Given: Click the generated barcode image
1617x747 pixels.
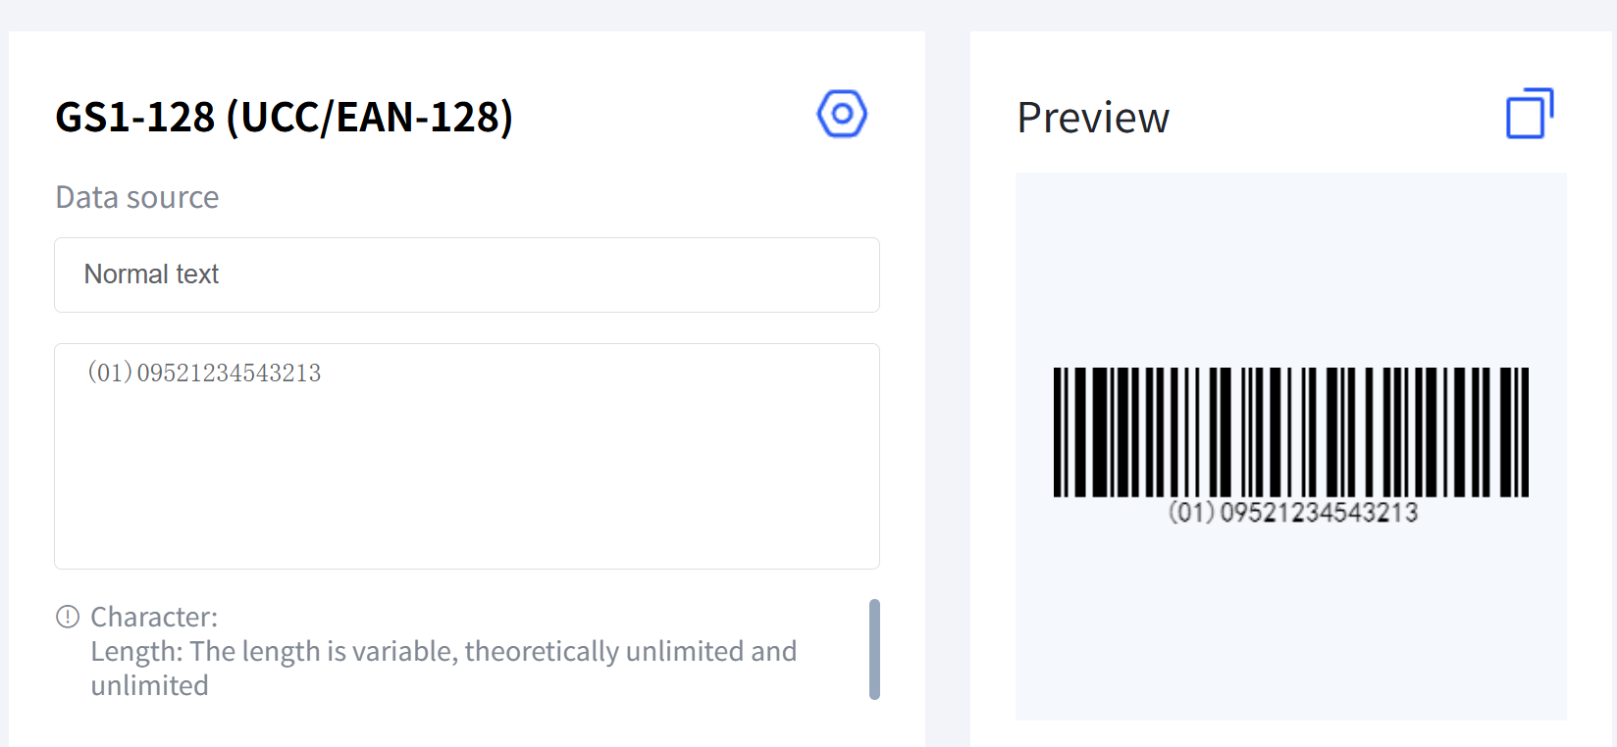Looking at the screenshot, I should coord(1290,432).
